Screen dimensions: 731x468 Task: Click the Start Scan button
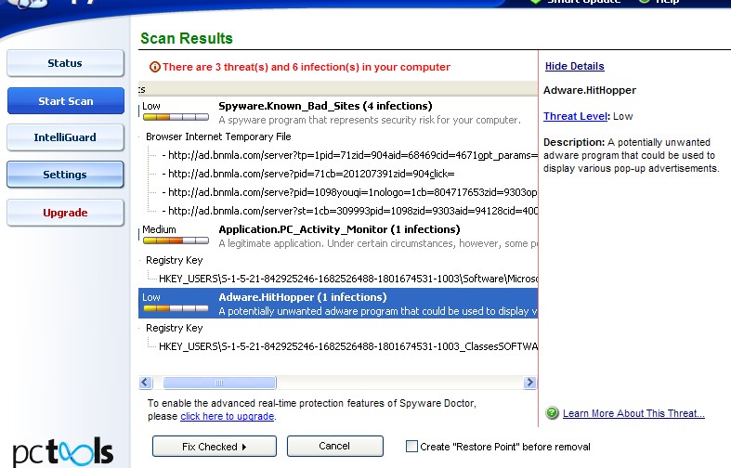[65, 100]
